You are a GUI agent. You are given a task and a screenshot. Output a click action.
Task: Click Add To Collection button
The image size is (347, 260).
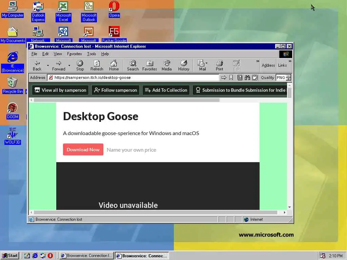click(166, 90)
